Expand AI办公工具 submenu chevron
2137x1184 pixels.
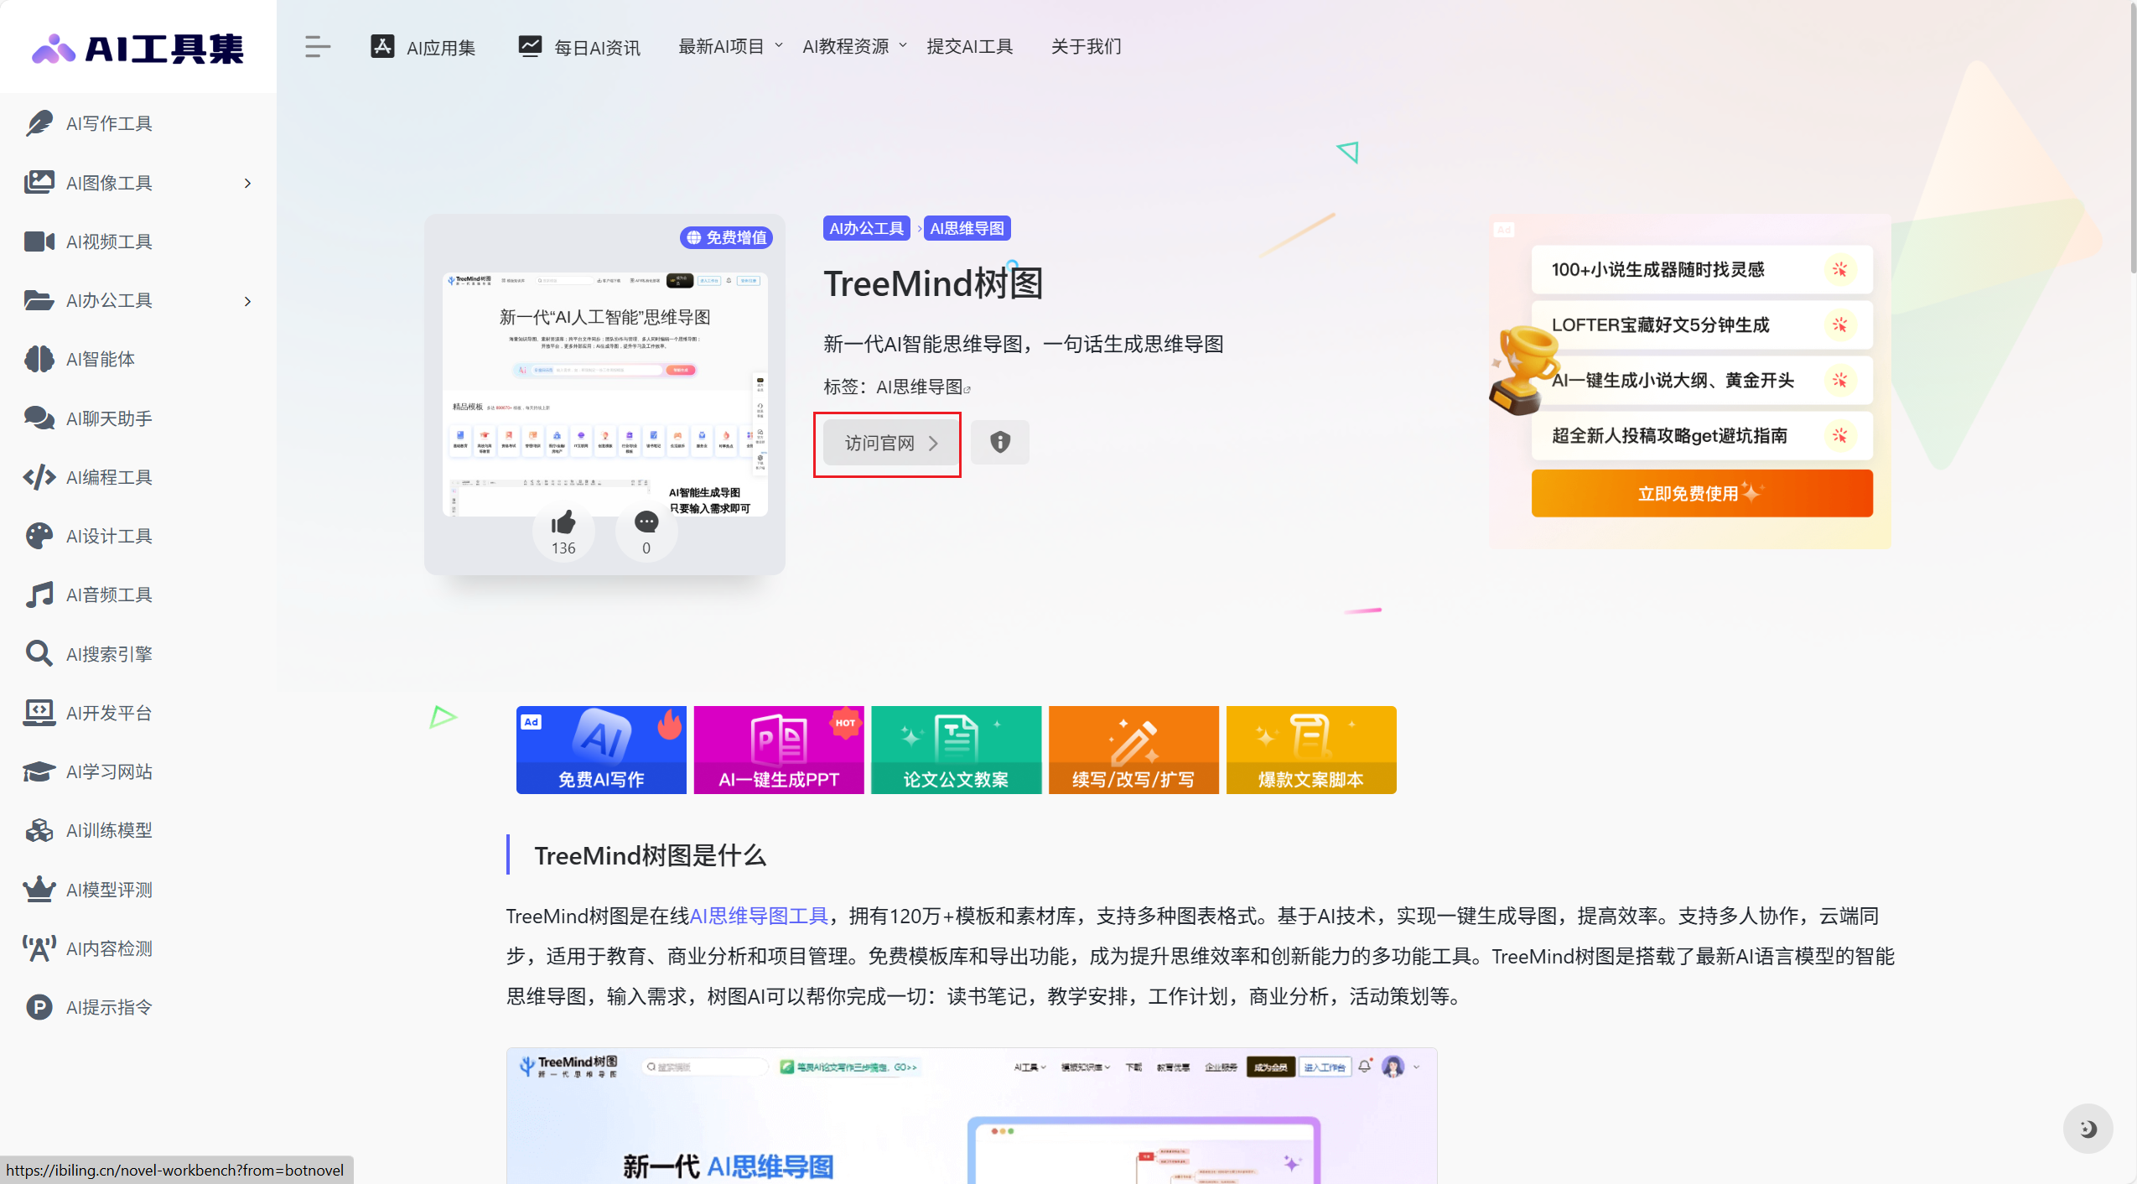tap(247, 301)
